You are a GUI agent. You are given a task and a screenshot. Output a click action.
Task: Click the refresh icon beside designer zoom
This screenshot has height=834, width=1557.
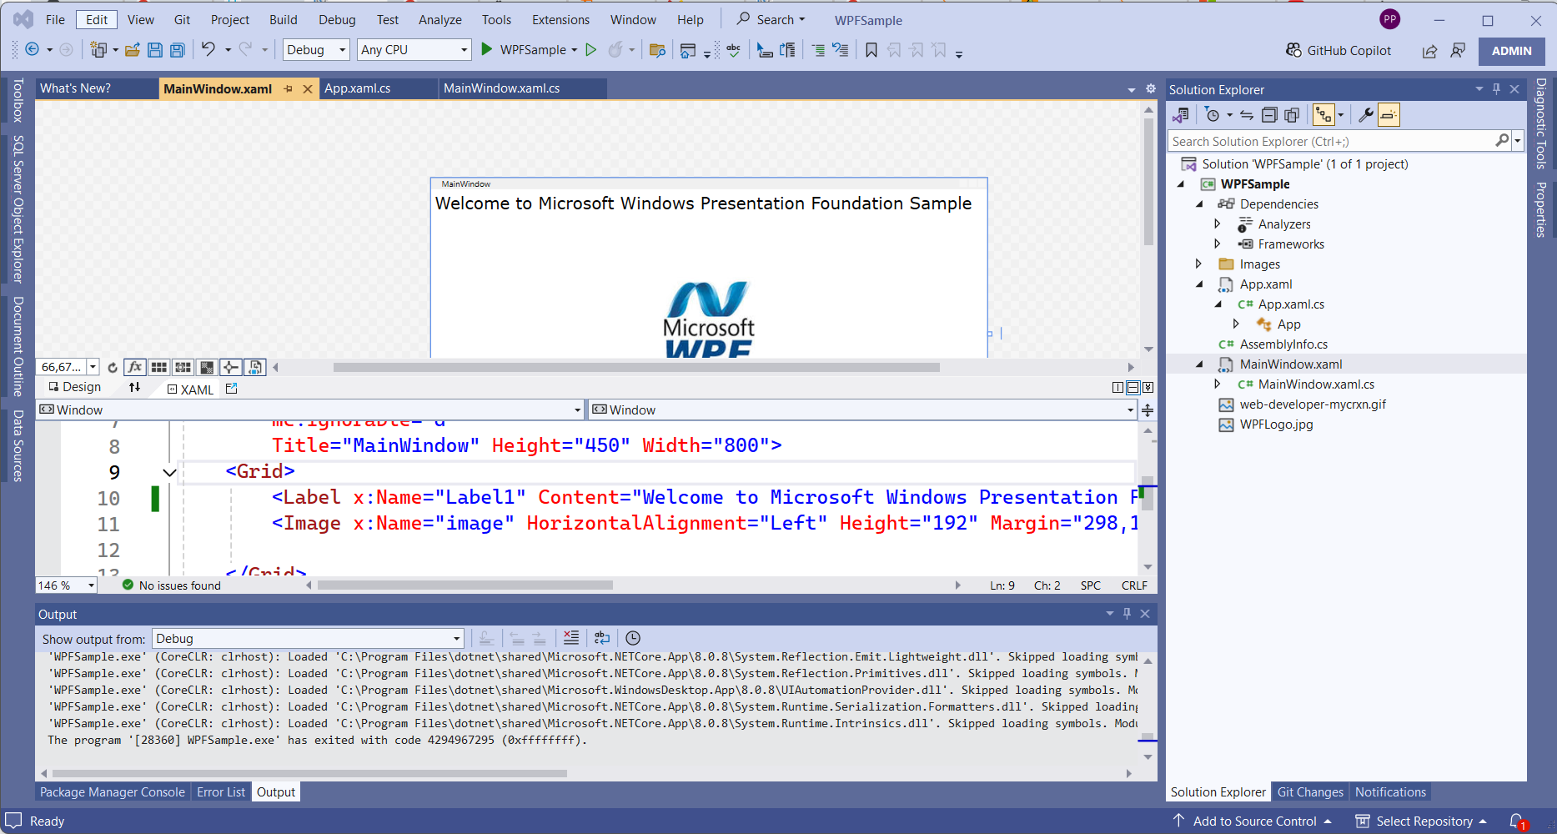point(113,367)
